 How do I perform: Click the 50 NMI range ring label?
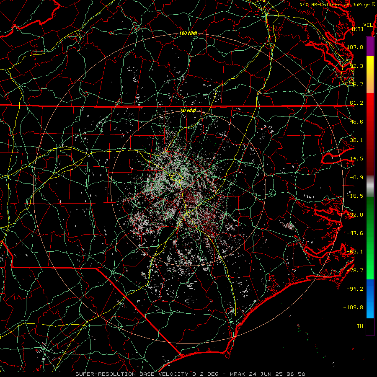coord(188,111)
